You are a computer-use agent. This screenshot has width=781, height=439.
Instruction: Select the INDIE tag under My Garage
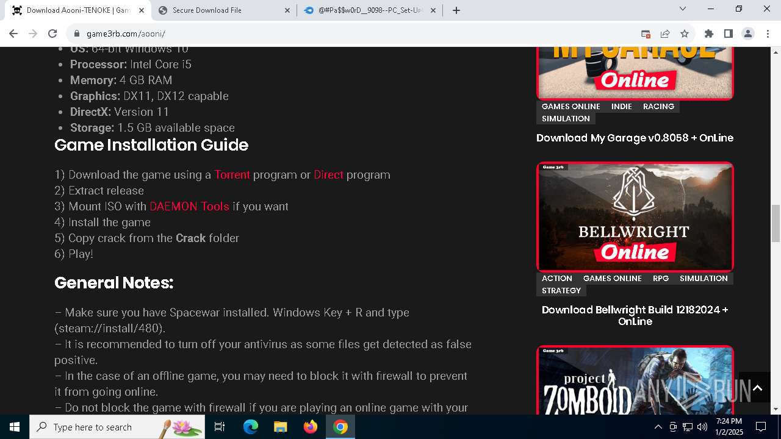click(x=622, y=106)
